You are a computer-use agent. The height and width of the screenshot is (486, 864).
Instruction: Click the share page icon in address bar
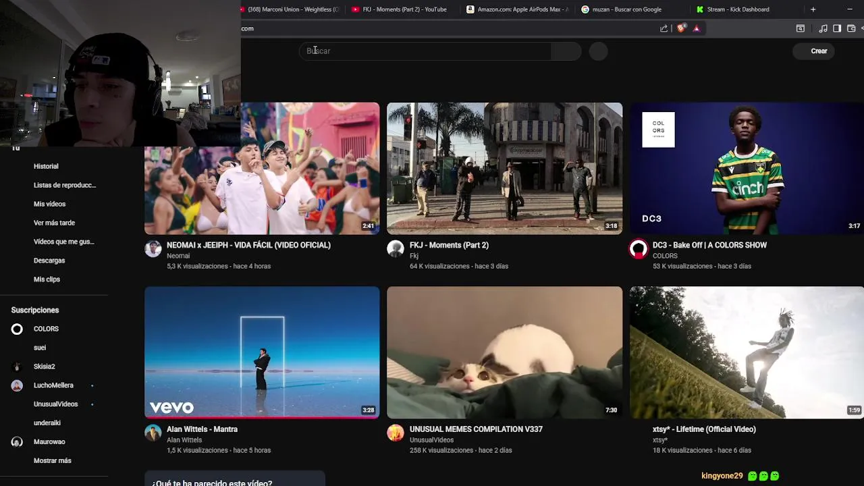664,28
